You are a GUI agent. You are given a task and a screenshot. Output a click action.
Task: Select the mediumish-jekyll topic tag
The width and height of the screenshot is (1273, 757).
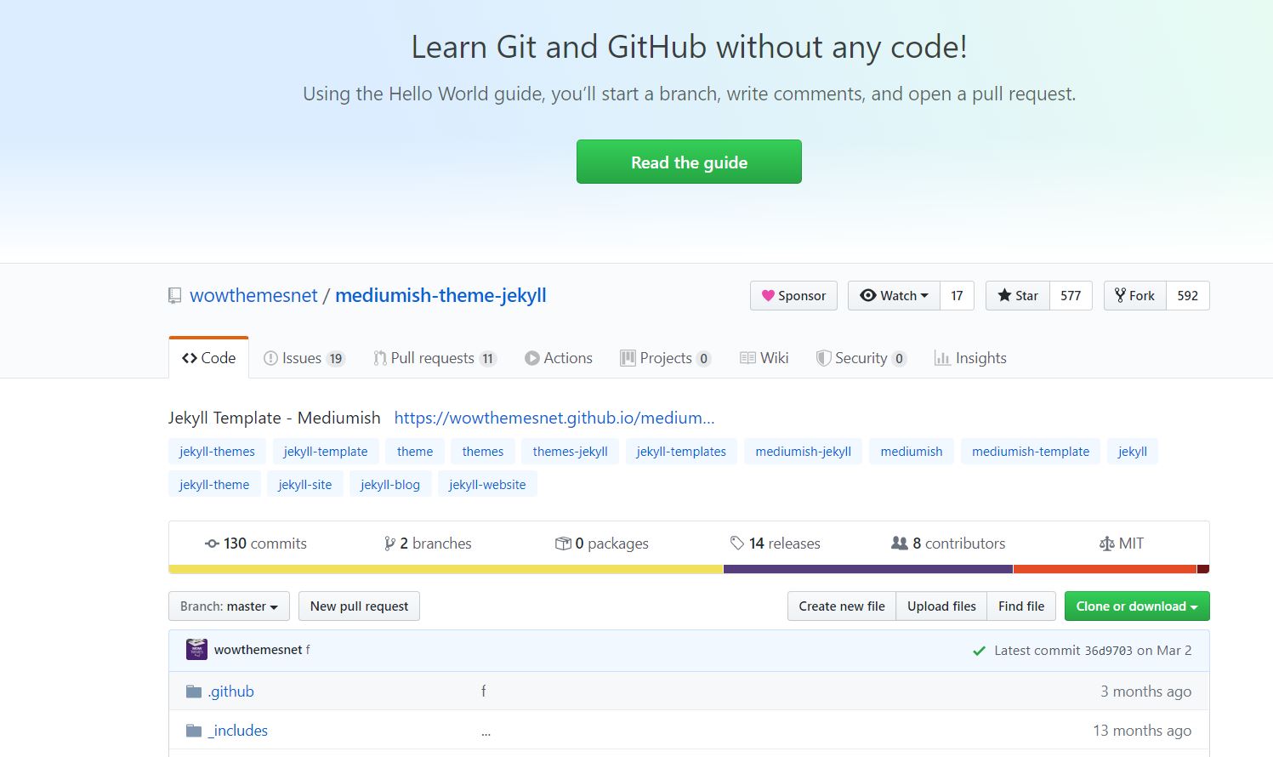coord(804,452)
